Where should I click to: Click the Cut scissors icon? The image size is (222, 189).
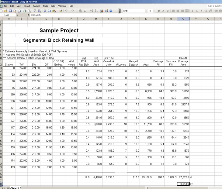[x=45, y=11]
